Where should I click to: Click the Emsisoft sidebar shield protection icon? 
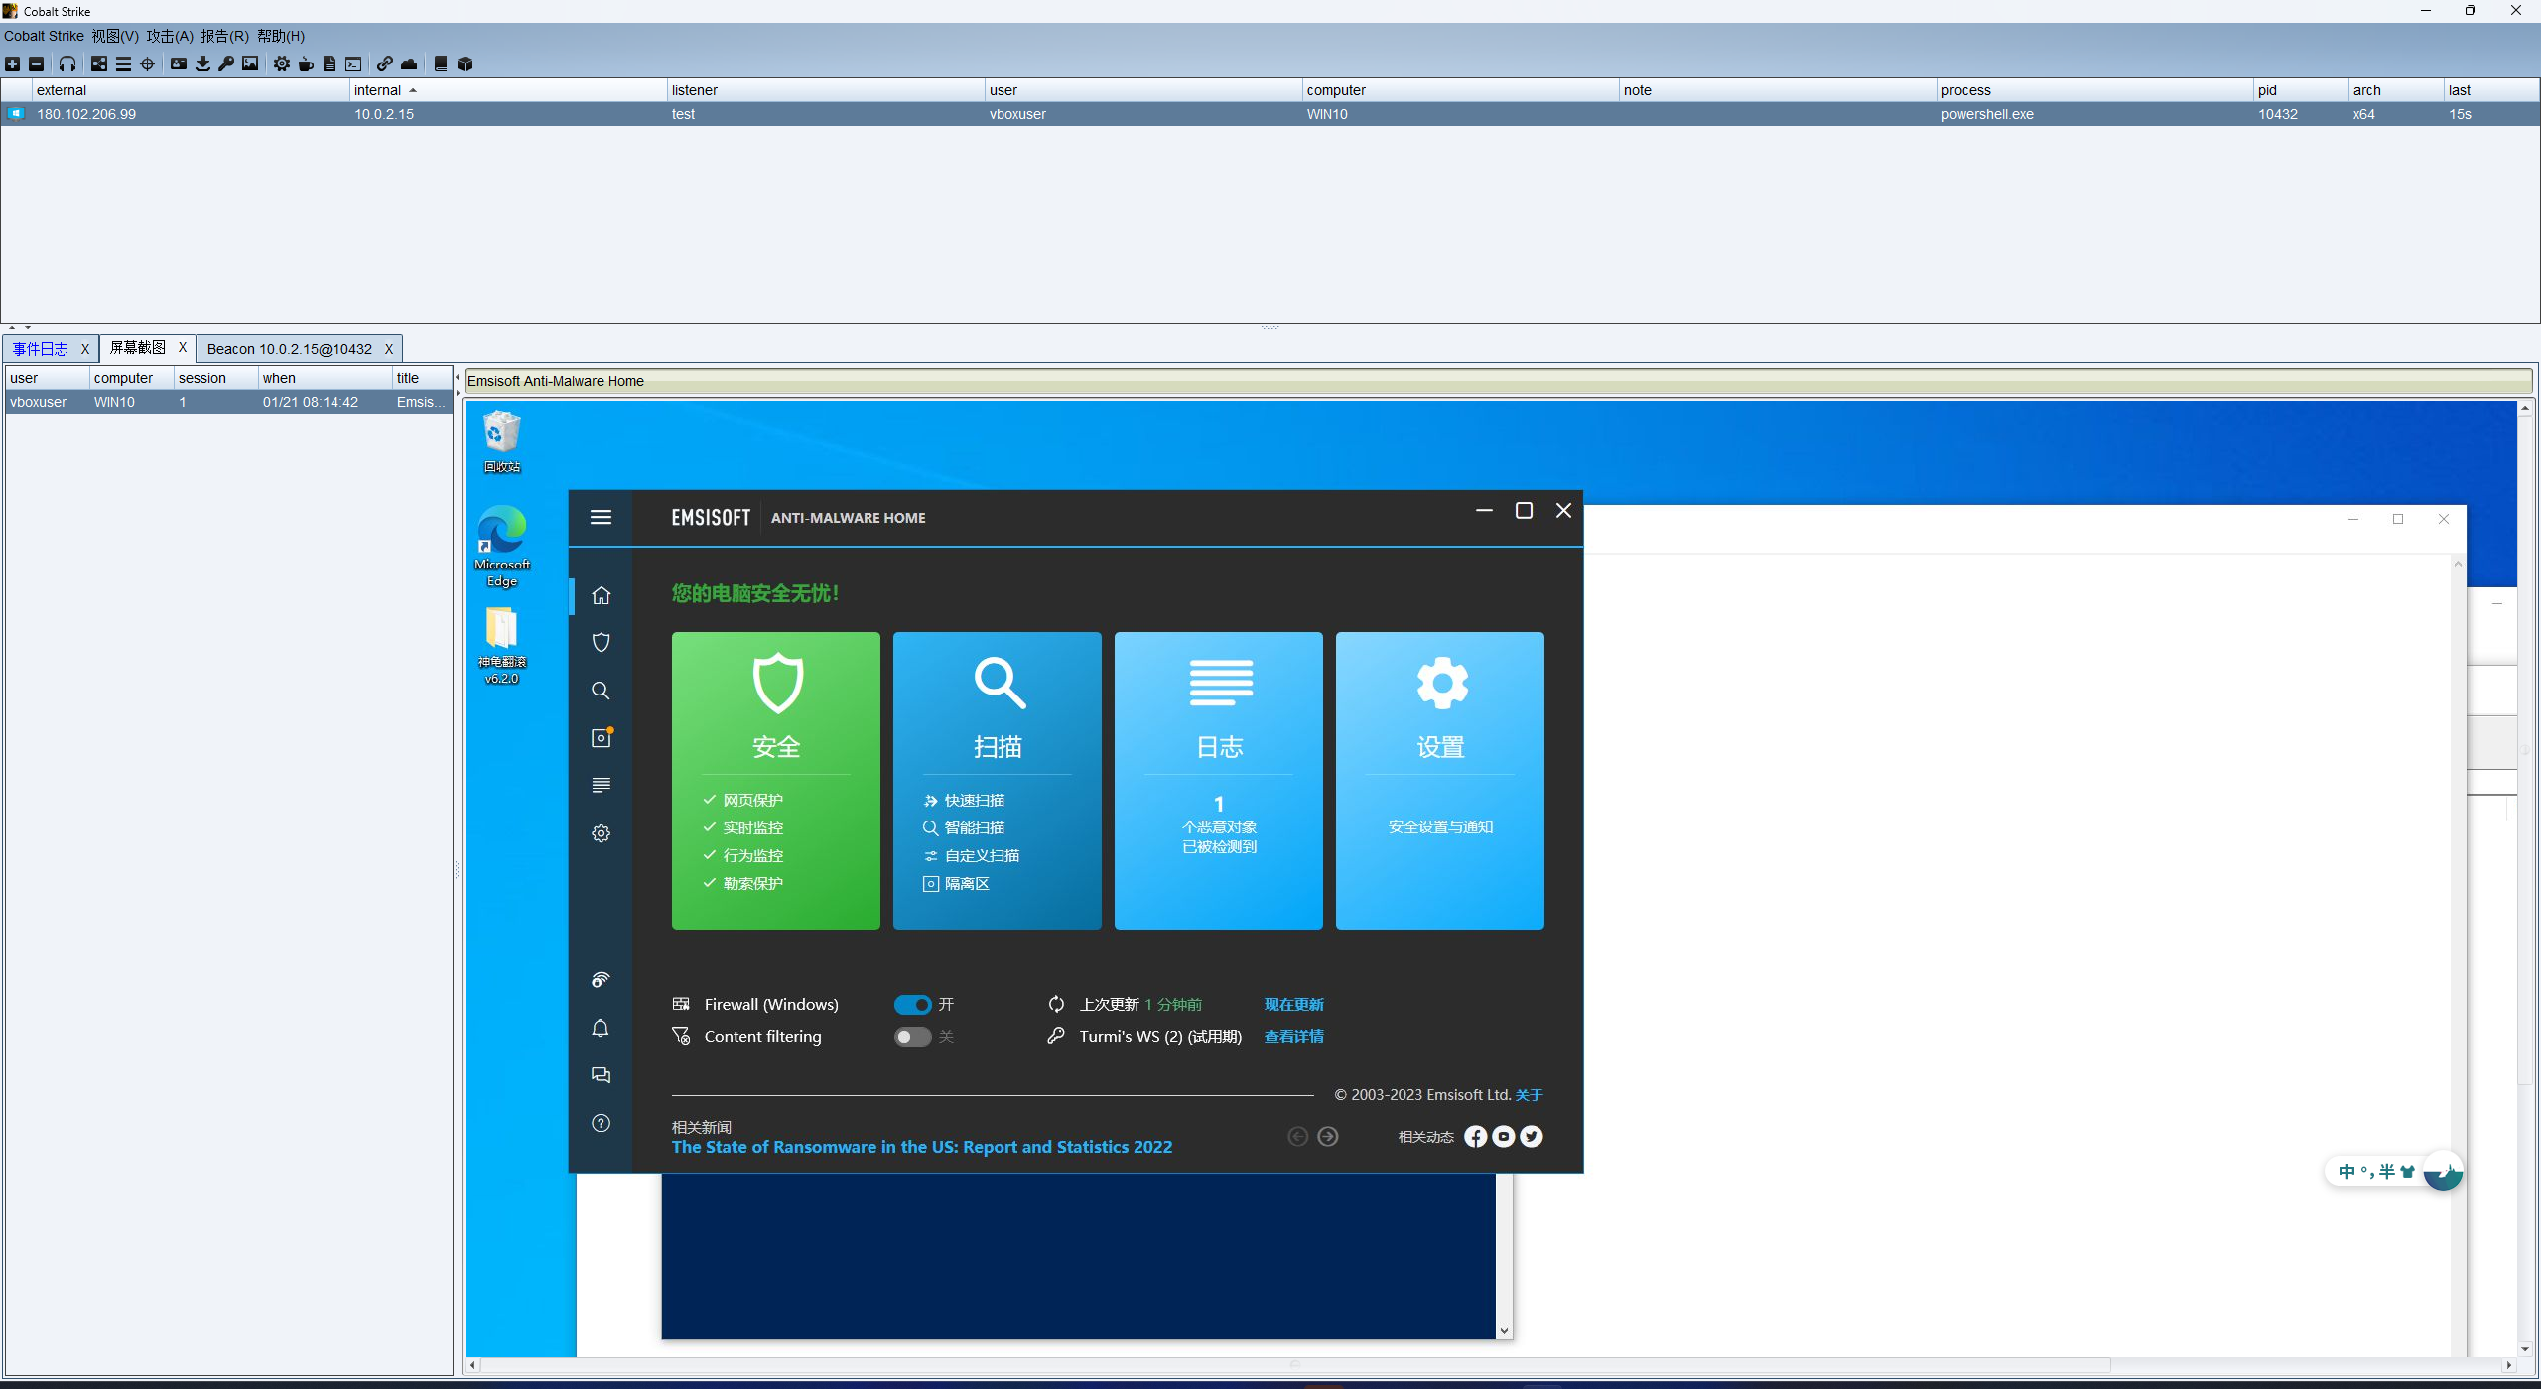coord(601,642)
